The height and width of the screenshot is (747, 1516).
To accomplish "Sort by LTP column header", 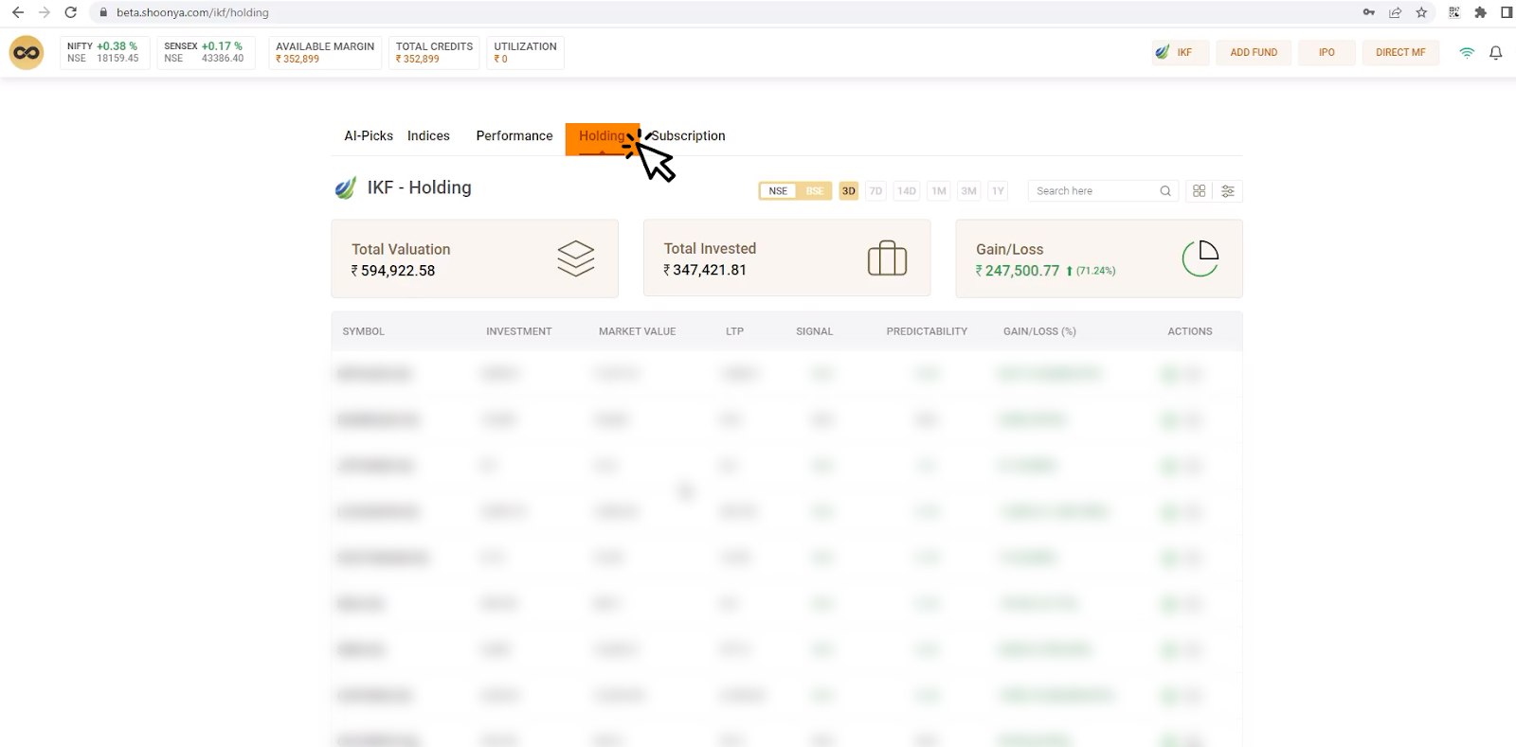I will coord(735,331).
